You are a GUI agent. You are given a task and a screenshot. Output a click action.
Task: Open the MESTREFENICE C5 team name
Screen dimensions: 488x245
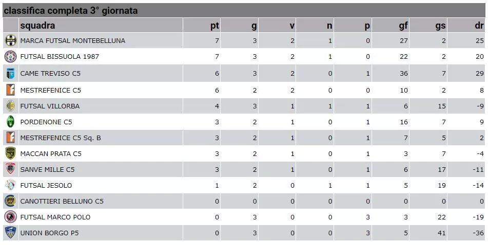(51, 90)
